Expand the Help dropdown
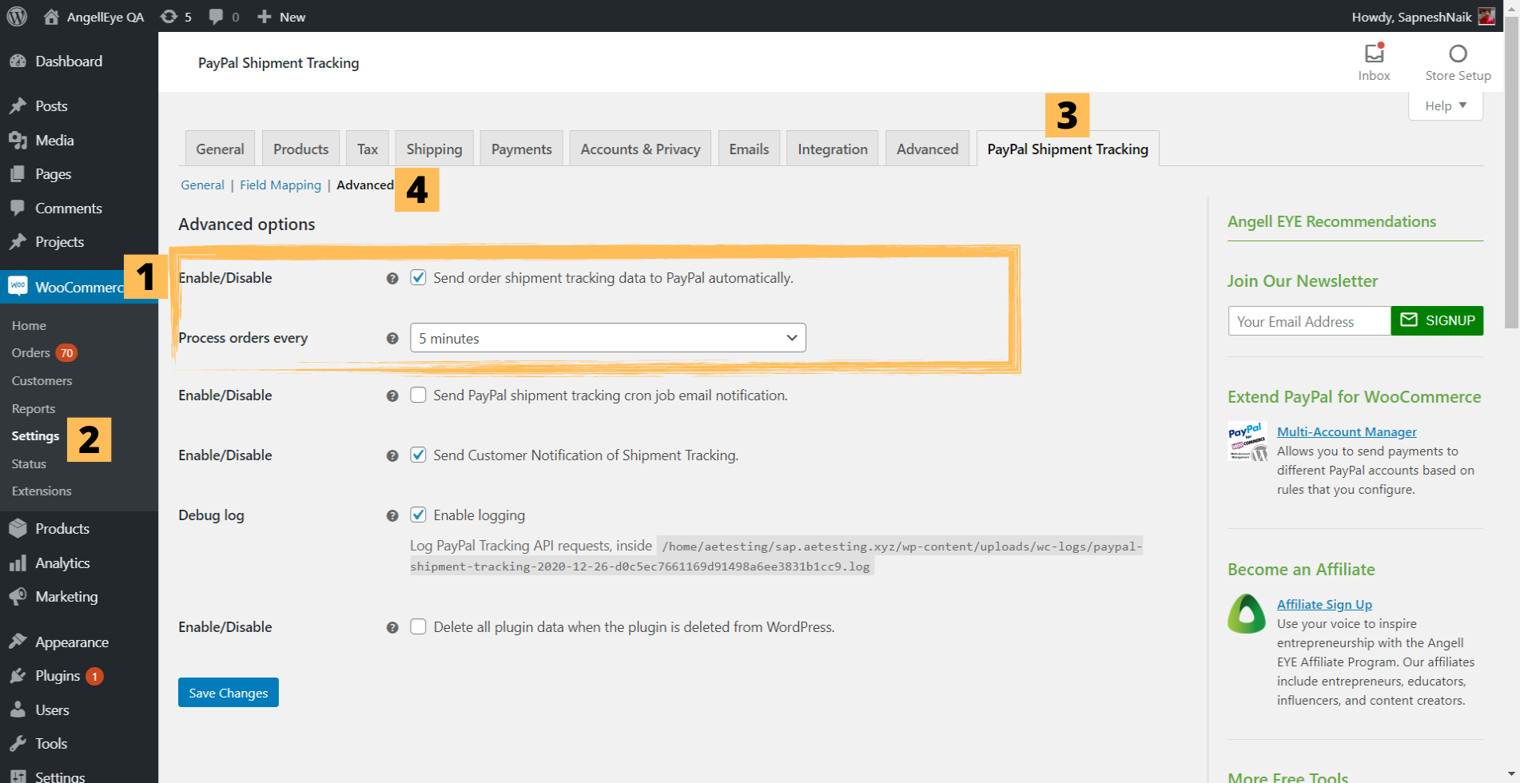The width and height of the screenshot is (1520, 783). tap(1446, 105)
